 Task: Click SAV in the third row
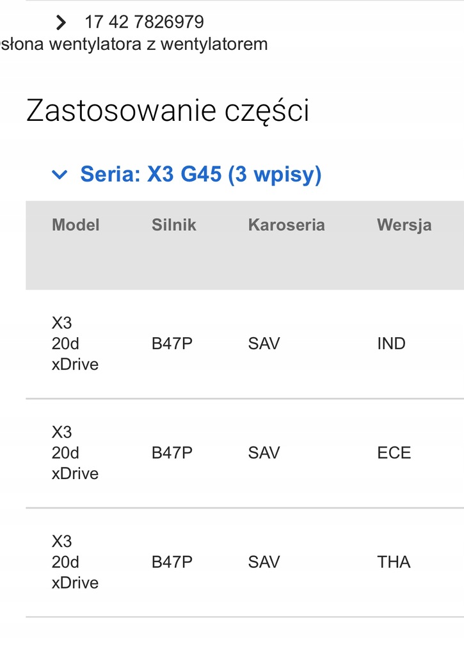(264, 562)
